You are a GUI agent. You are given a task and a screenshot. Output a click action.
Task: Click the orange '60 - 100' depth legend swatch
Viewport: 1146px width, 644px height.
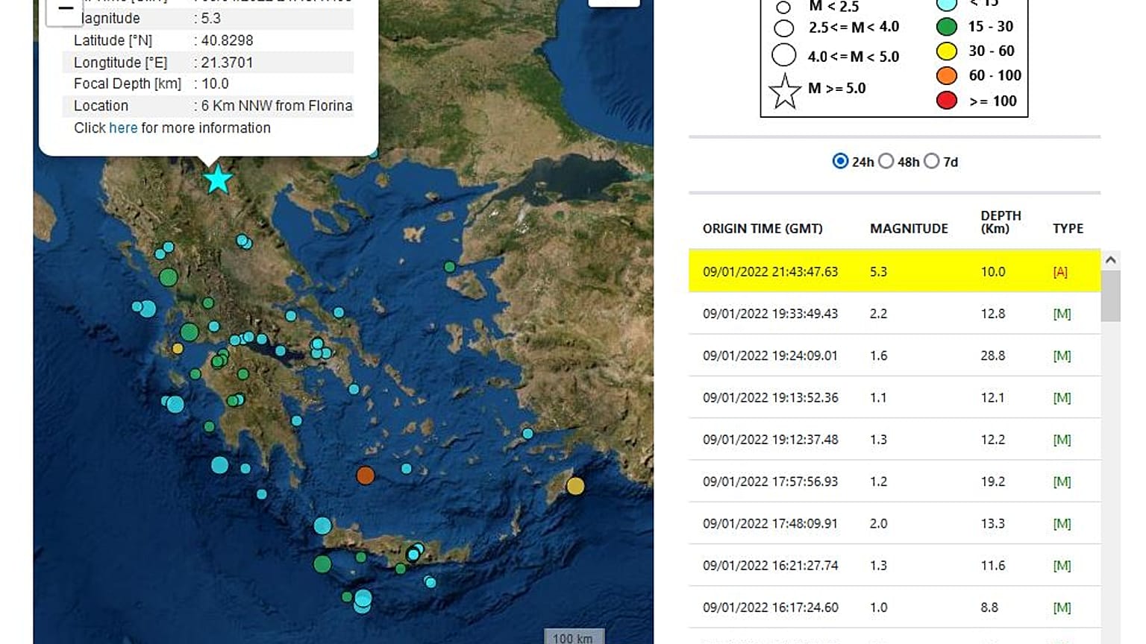pos(947,75)
